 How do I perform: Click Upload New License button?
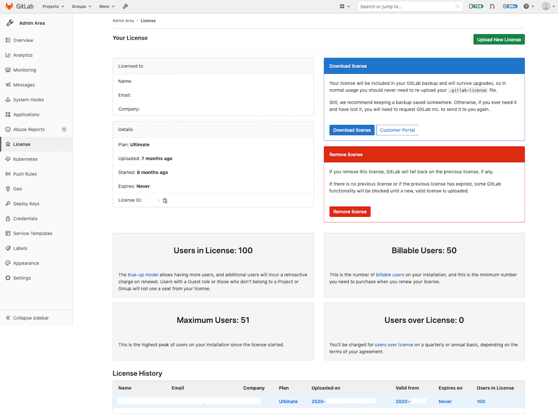(x=499, y=40)
